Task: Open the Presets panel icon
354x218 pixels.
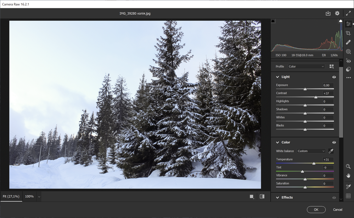Action: click(x=348, y=69)
